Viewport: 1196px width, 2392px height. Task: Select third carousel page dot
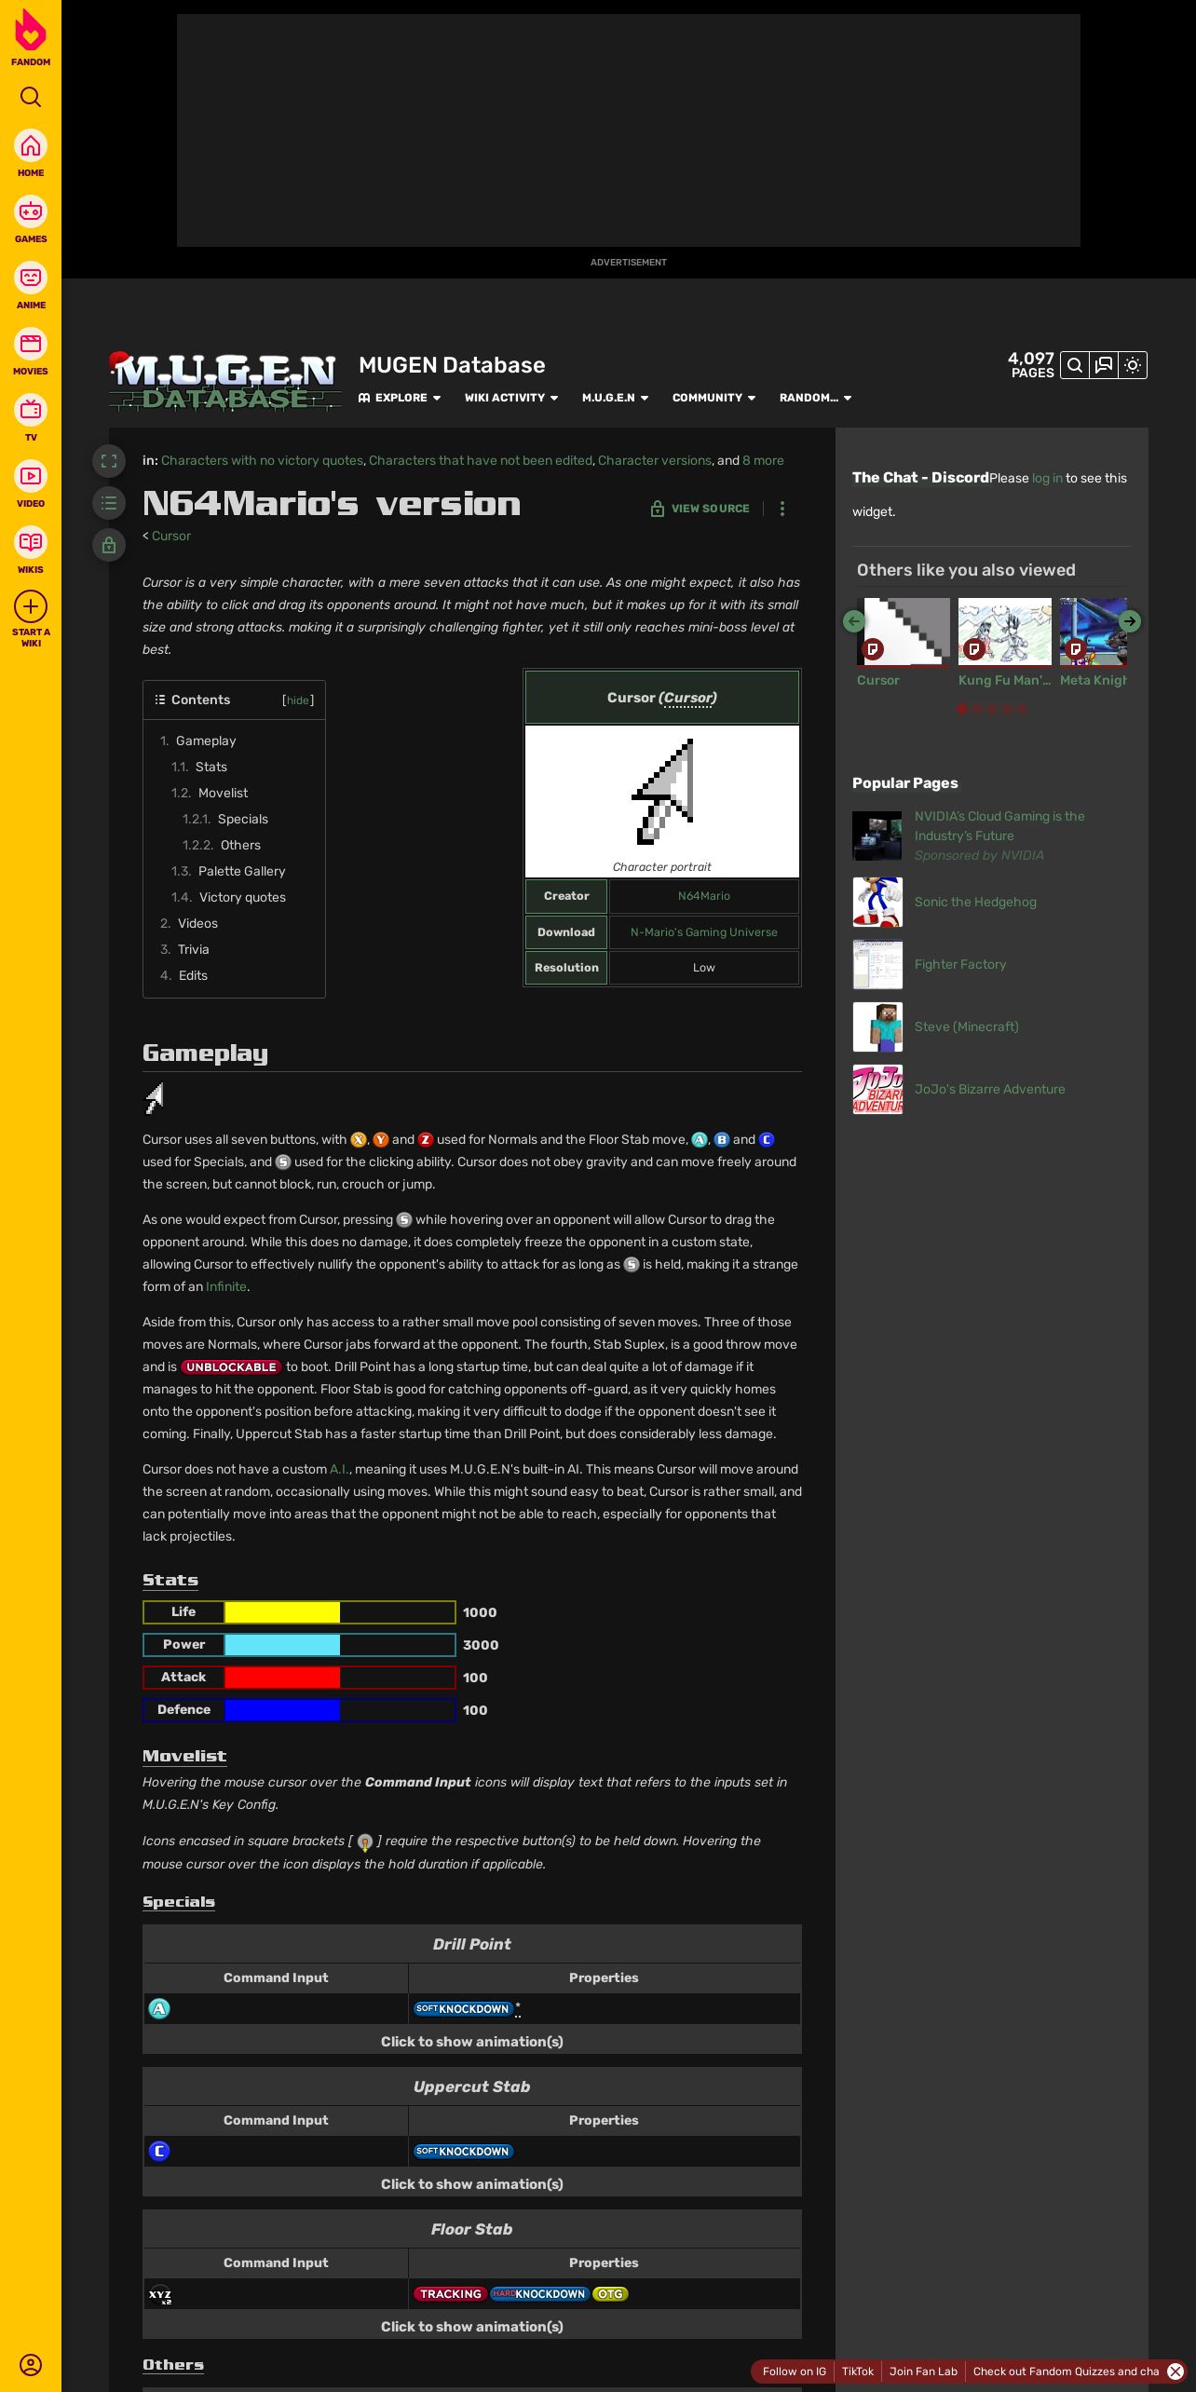[x=992, y=709]
